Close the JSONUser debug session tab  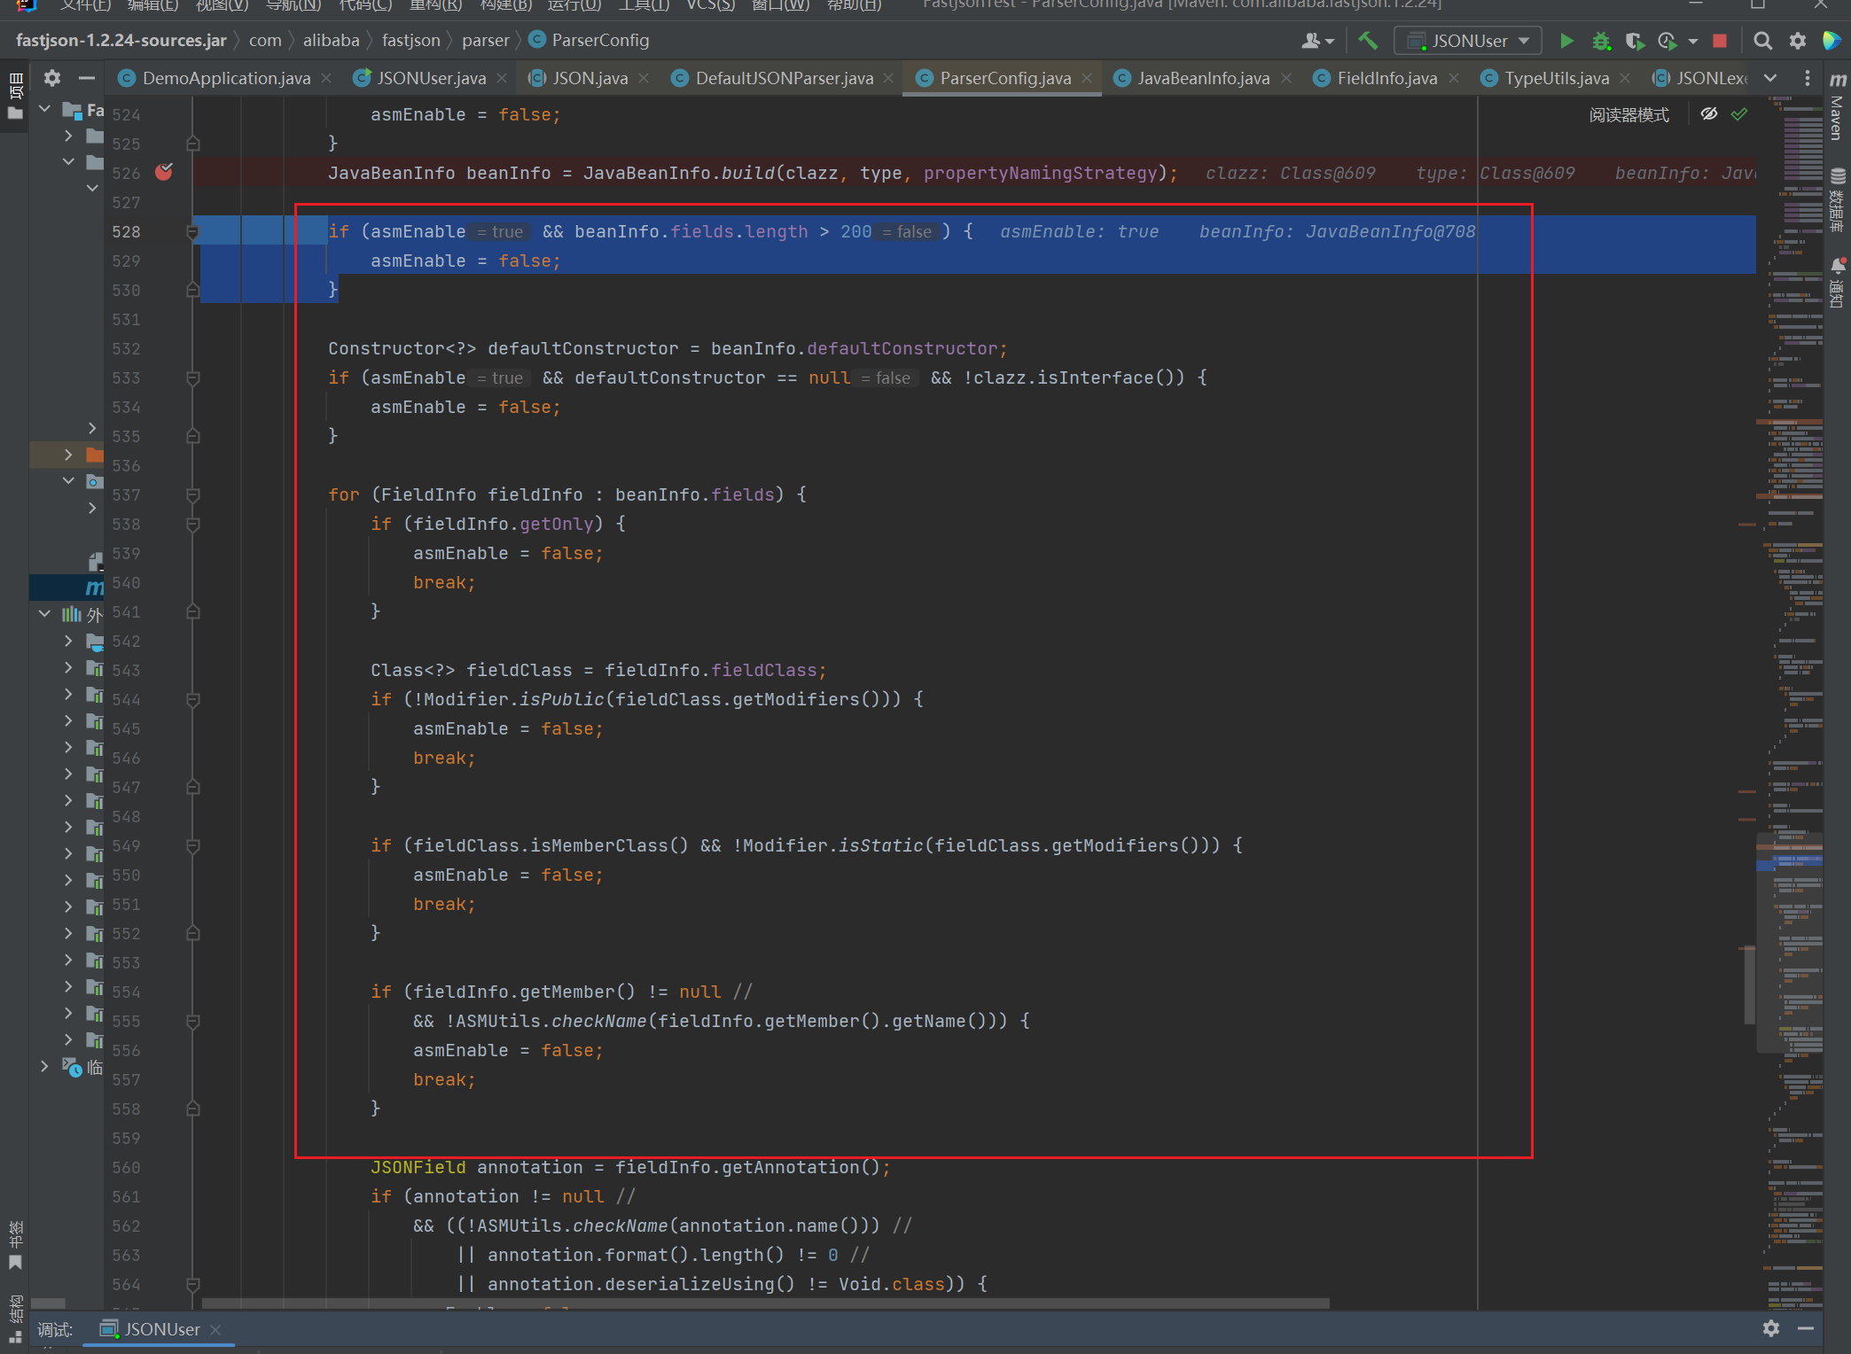(x=215, y=1329)
